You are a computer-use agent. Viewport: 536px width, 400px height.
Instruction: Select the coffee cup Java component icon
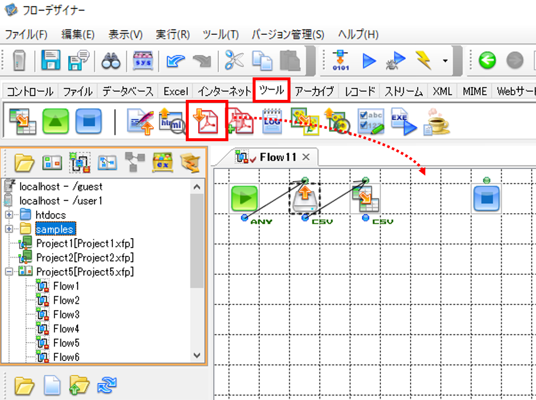(437, 122)
